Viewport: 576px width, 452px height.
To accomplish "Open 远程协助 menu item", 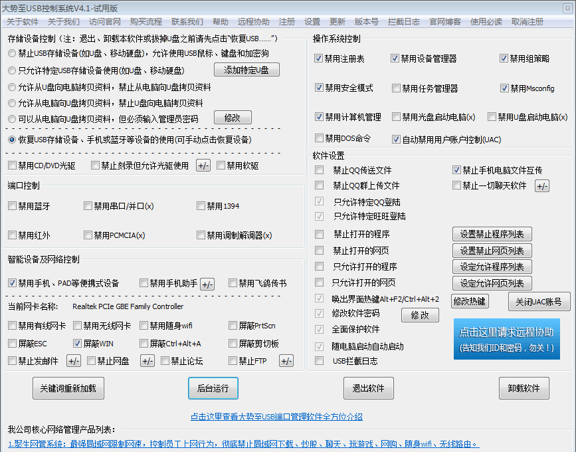I will [254, 21].
